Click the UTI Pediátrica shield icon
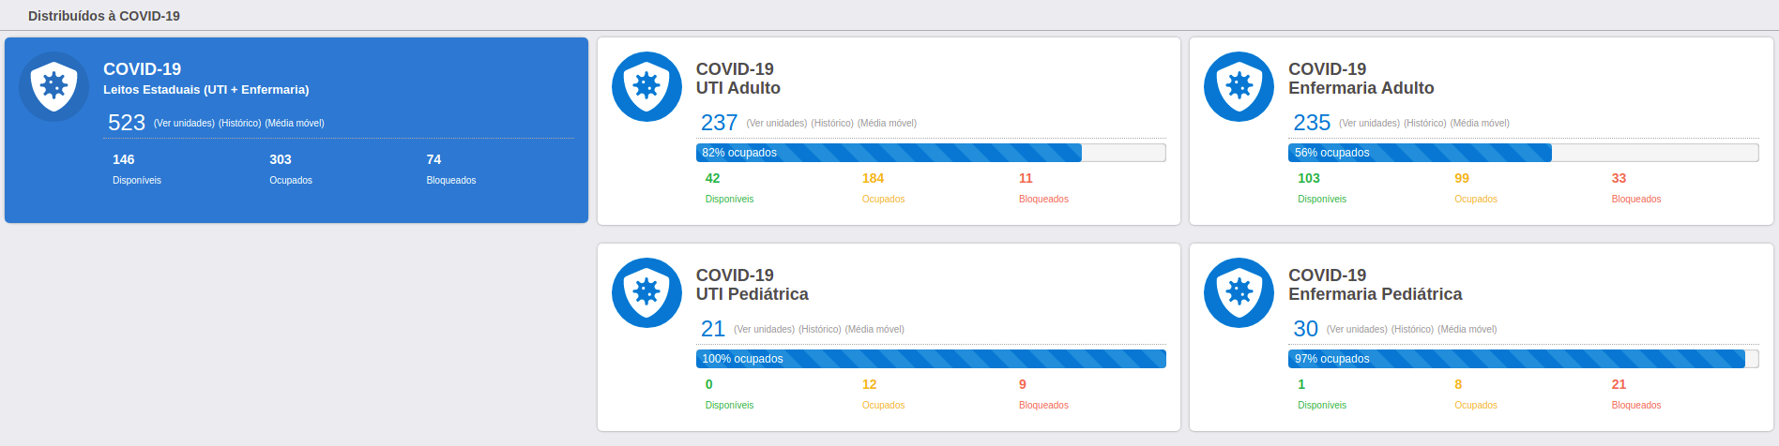Image resolution: width=1779 pixels, height=446 pixels. click(x=646, y=292)
